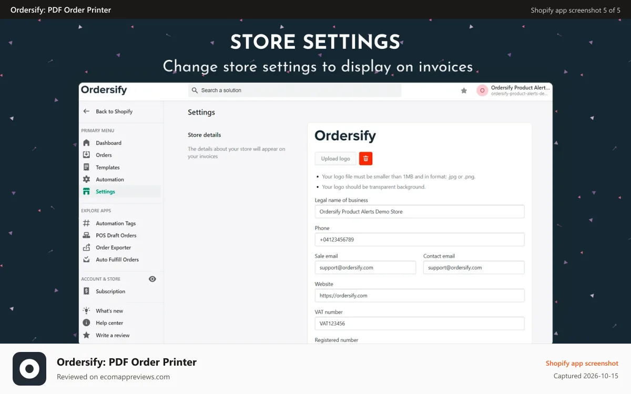631x394 pixels.
Task: Click the Ordersify store logo preview
Action: 345,136
